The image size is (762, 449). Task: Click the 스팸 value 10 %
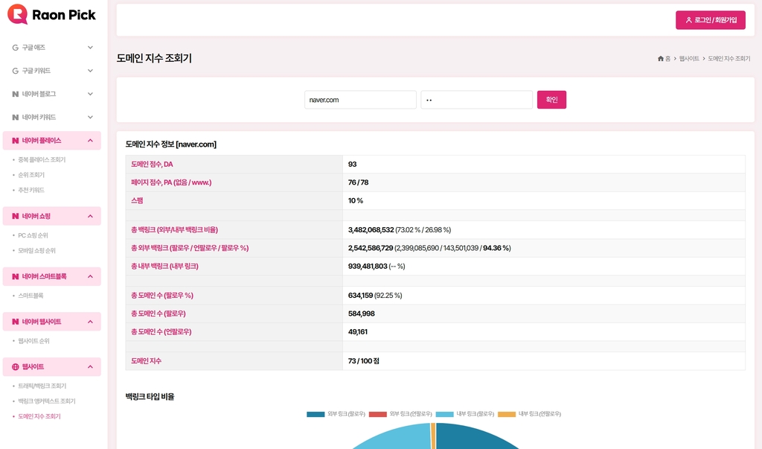[356, 200]
